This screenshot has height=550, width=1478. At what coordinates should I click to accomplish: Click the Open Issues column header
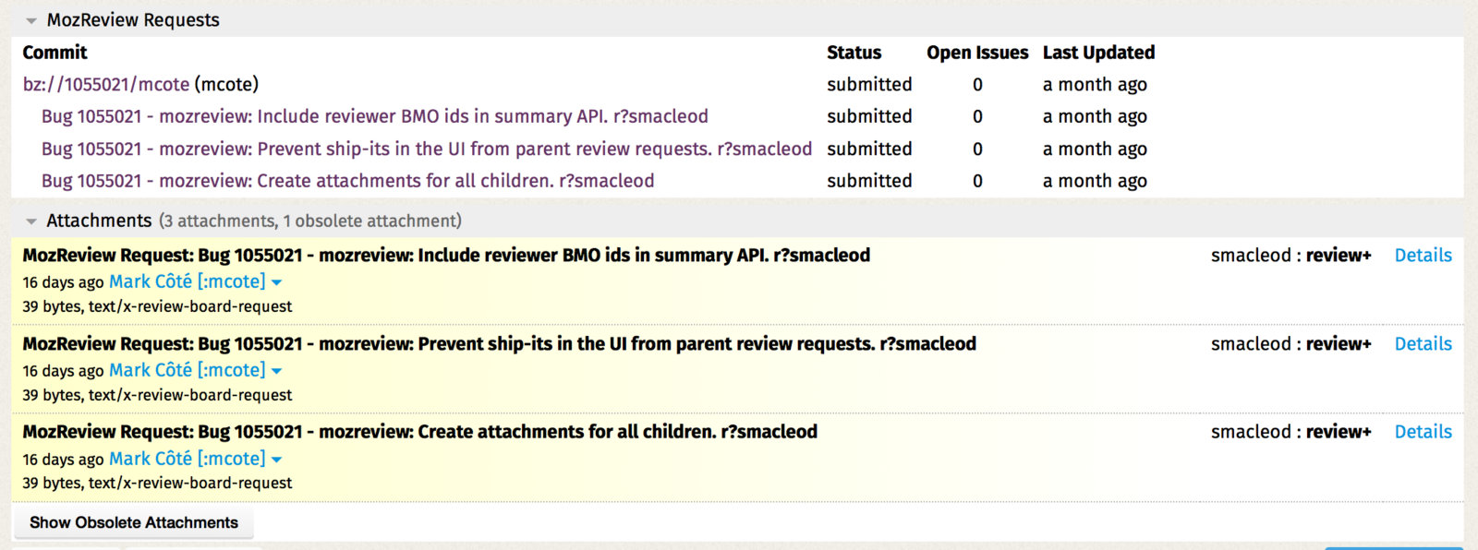tap(977, 53)
